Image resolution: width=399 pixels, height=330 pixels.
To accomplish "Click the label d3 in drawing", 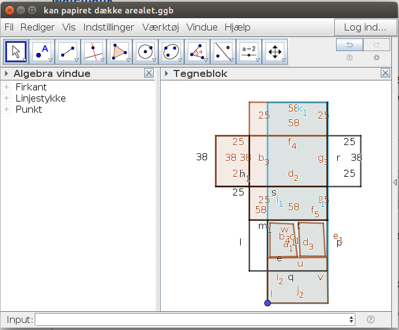I will [x=308, y=244].
